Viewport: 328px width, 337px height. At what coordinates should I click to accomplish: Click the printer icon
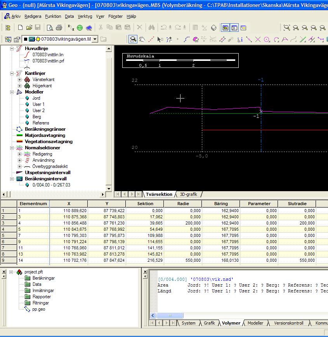pos(59,28)
